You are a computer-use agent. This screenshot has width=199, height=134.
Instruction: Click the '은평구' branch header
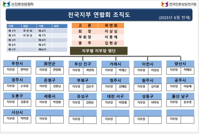pyautogui.click(x=50, y=80)
